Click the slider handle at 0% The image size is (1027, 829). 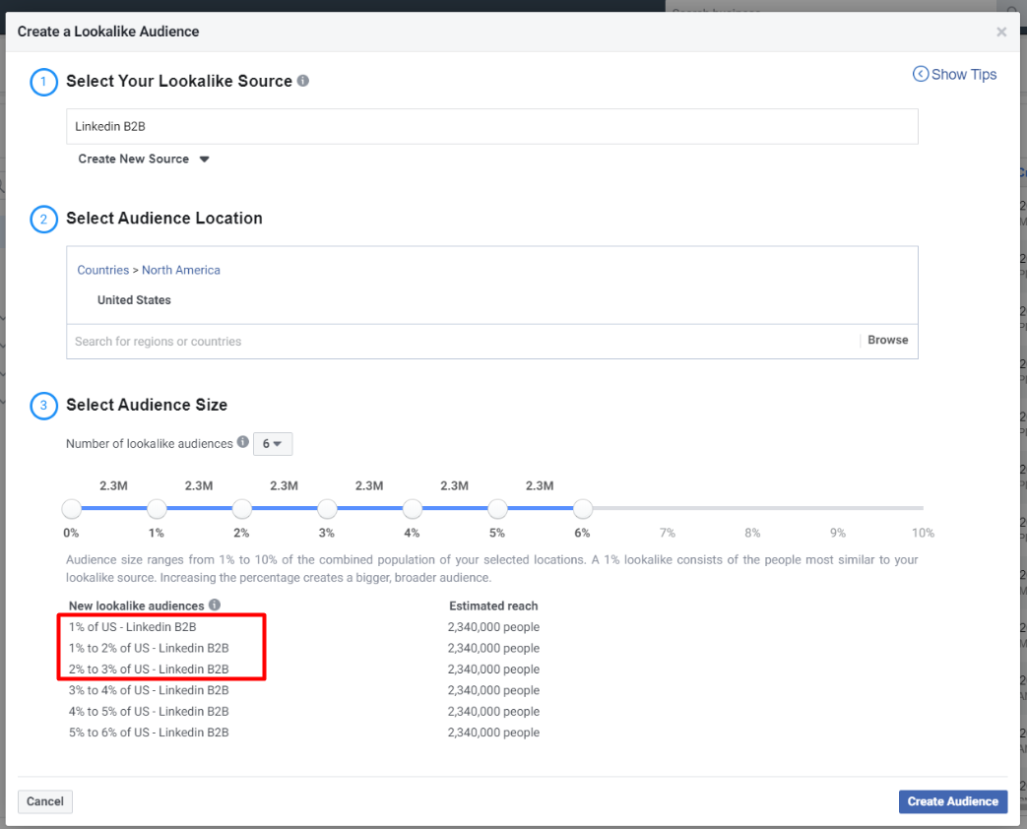click(x=72, y=508)
